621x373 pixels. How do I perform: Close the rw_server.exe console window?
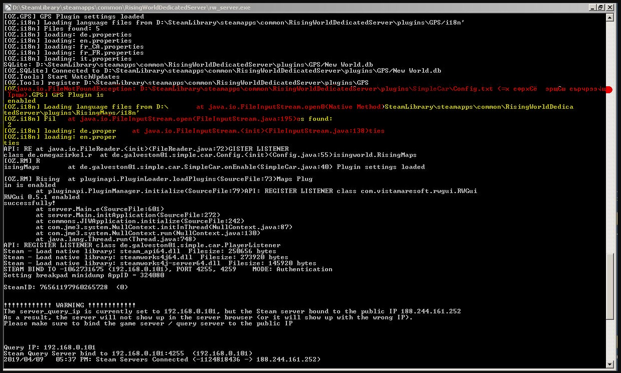[x=610, y=8]
